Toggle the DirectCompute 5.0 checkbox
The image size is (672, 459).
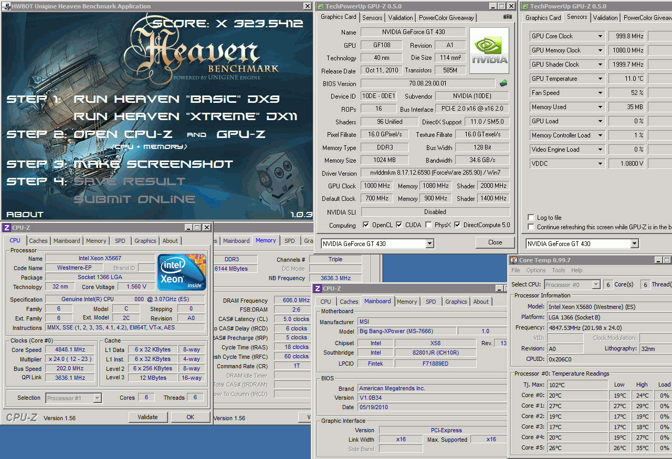(x=457, y=225)
